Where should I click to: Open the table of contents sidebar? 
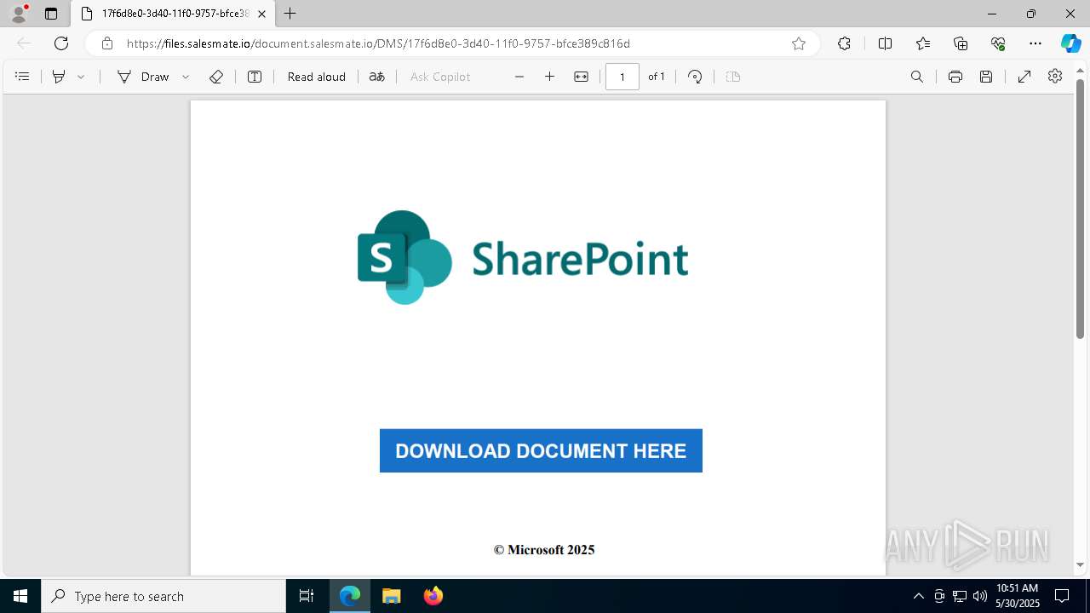point(23,77)
